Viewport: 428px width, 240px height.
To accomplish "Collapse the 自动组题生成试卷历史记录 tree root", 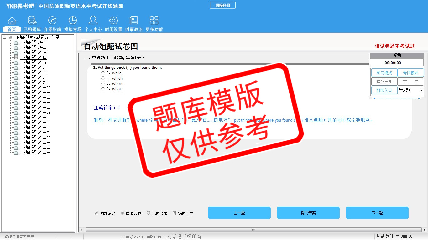I will tap(5, 37).
